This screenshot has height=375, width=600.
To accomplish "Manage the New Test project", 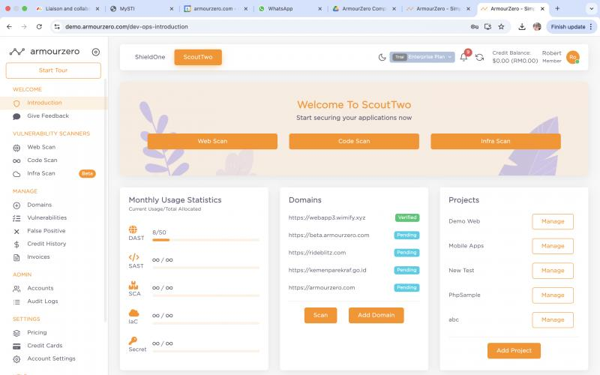I will coord(553,271).
